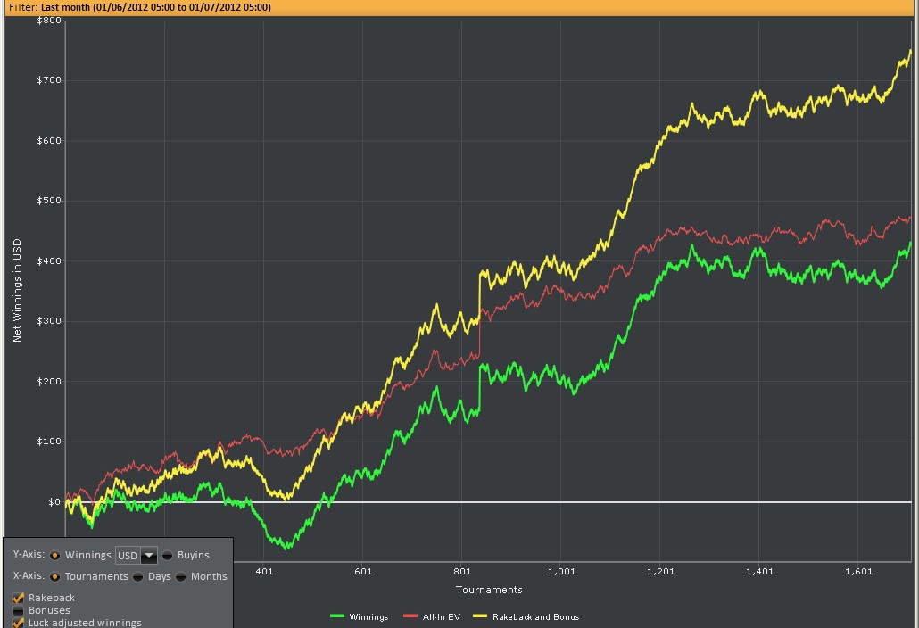Select Tournaments for the X-Axis
This screenshot has width=919, height=628.
(55, 576)
